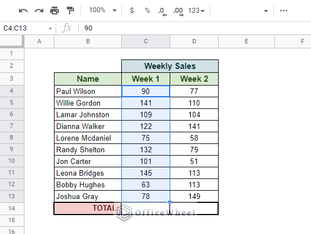The height and width of the screenshot is (234, 311).
Task: Decrease decimal places icon
Action: click(162, 11)
